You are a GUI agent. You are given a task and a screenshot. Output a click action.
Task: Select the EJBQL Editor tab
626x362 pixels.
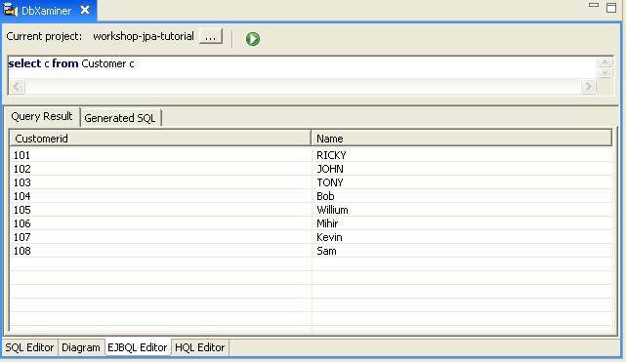coord(138,347)
